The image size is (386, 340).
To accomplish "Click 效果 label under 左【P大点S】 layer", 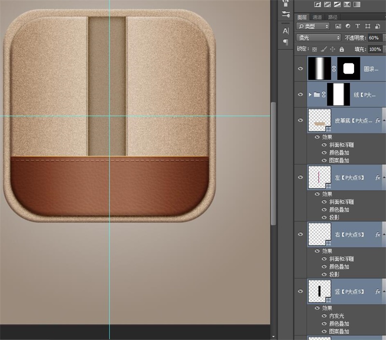I will 327,194.
